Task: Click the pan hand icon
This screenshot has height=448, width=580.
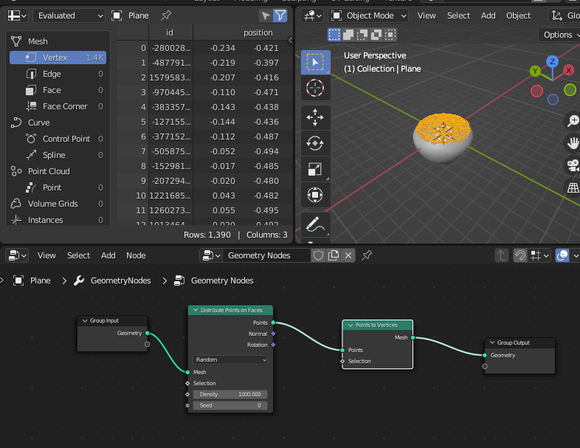Action: coord(573,142)
